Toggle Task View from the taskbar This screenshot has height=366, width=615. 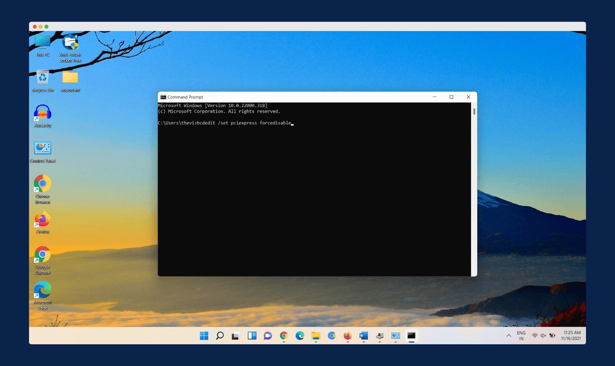pos(236,336)
